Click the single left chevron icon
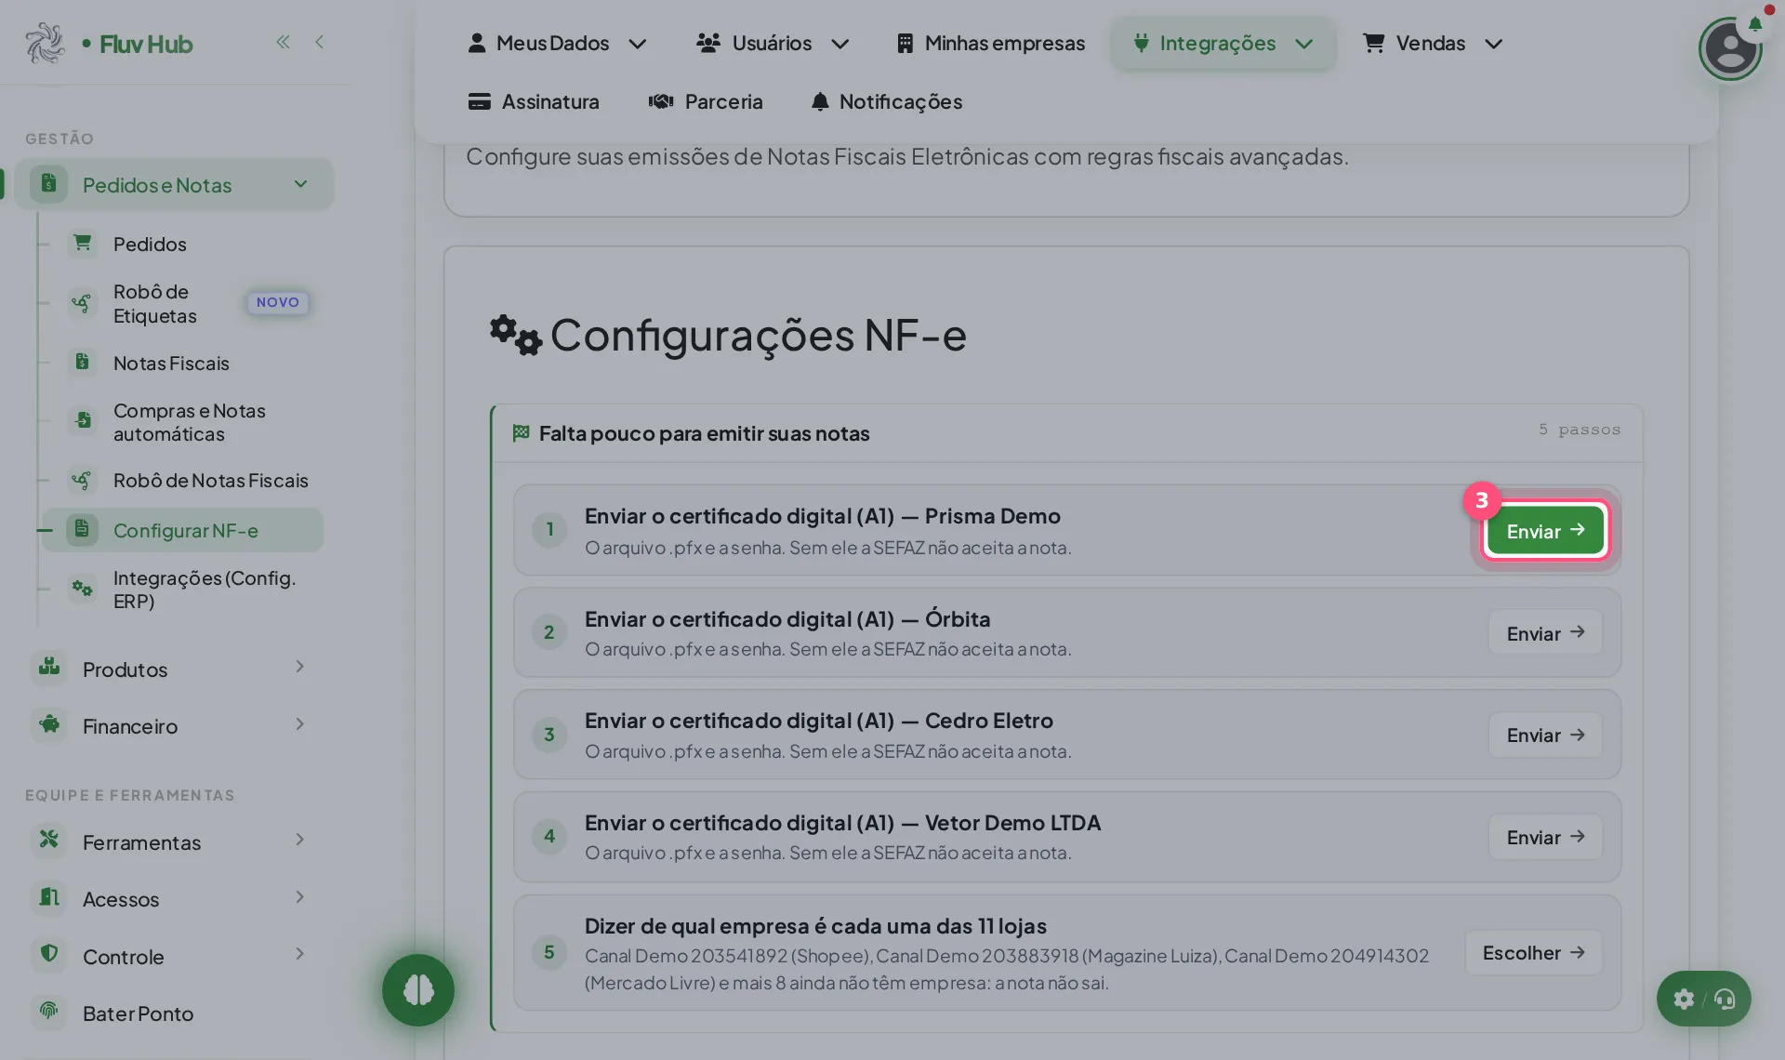1785x1060 pixels. (319, 42)
